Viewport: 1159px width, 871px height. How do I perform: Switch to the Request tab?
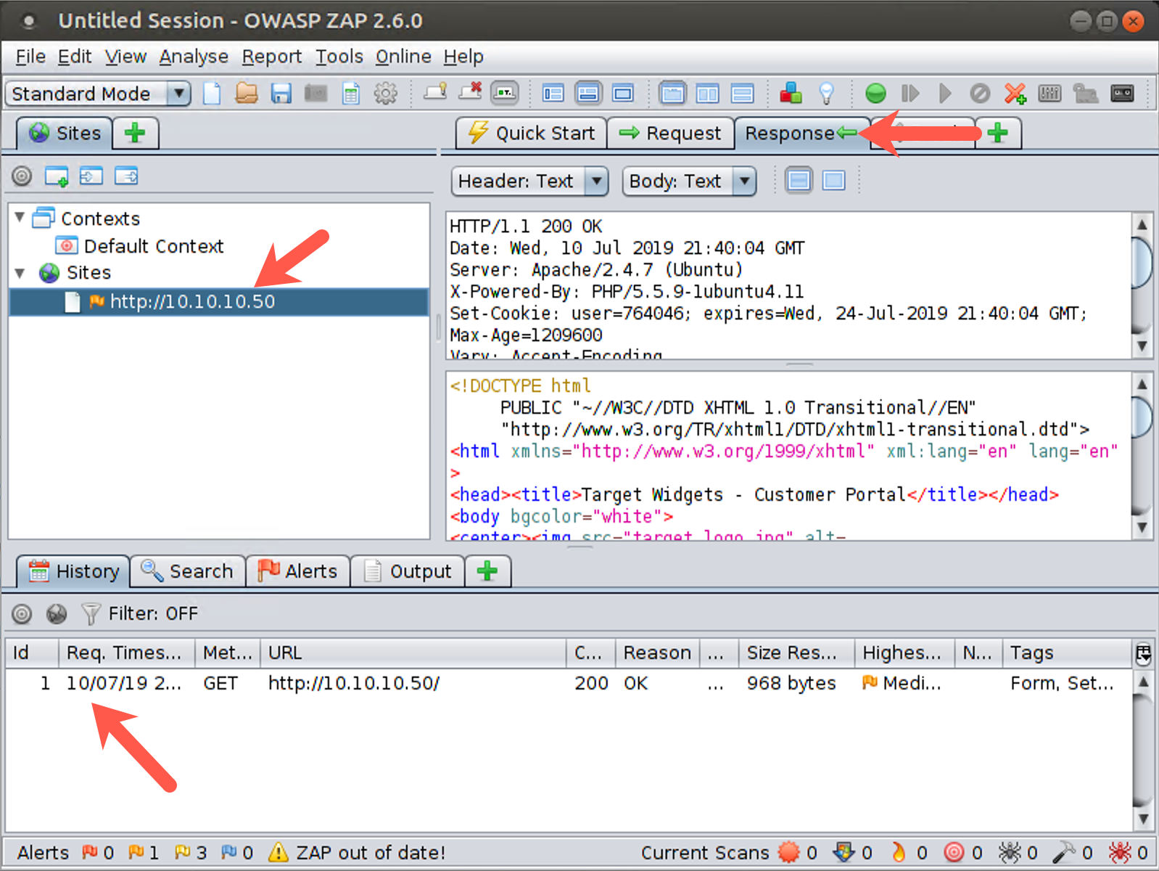pyautogui.click(x=670, y=134)
